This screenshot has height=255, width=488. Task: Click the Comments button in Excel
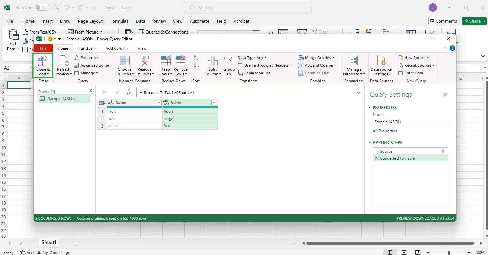coord(444,21)
